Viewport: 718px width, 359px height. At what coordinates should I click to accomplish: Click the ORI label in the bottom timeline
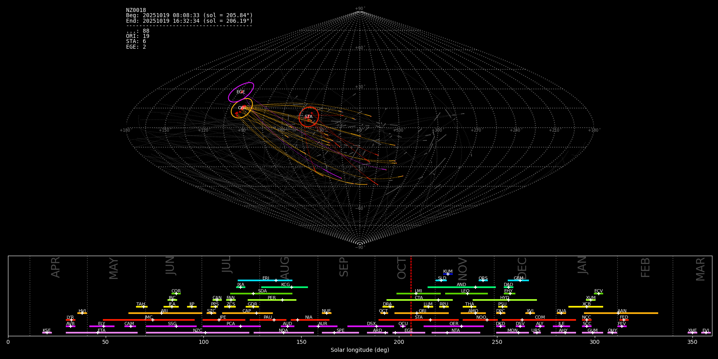(x=422, y=311)
